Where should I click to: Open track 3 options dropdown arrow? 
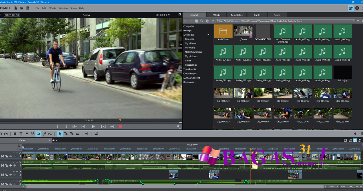(x=14, y=171)
